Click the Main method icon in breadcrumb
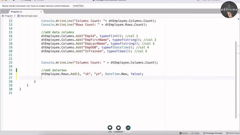This screenshot has width=240, height=135. (x=18, y=16)
